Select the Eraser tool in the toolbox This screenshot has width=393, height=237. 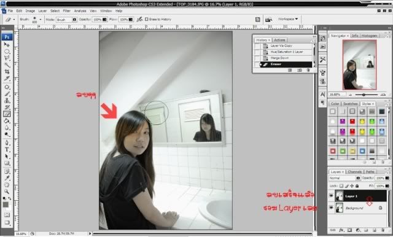point(7,114)
